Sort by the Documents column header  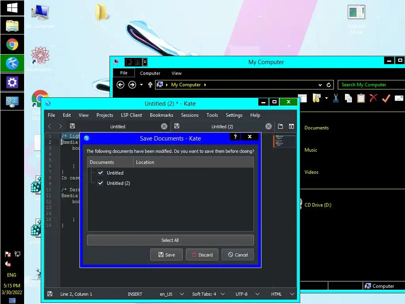(110, 162)
